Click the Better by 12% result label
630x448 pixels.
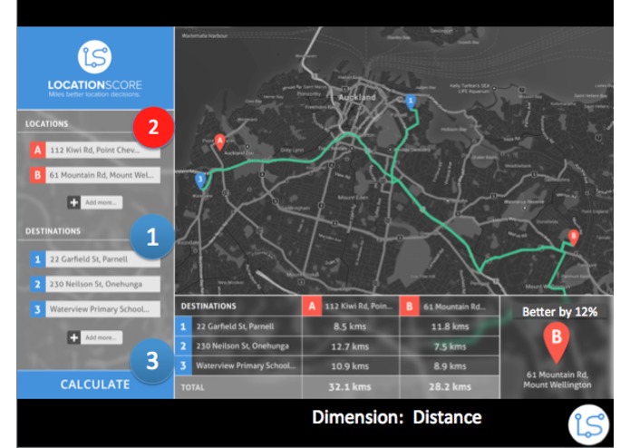[x=559, y=312]
